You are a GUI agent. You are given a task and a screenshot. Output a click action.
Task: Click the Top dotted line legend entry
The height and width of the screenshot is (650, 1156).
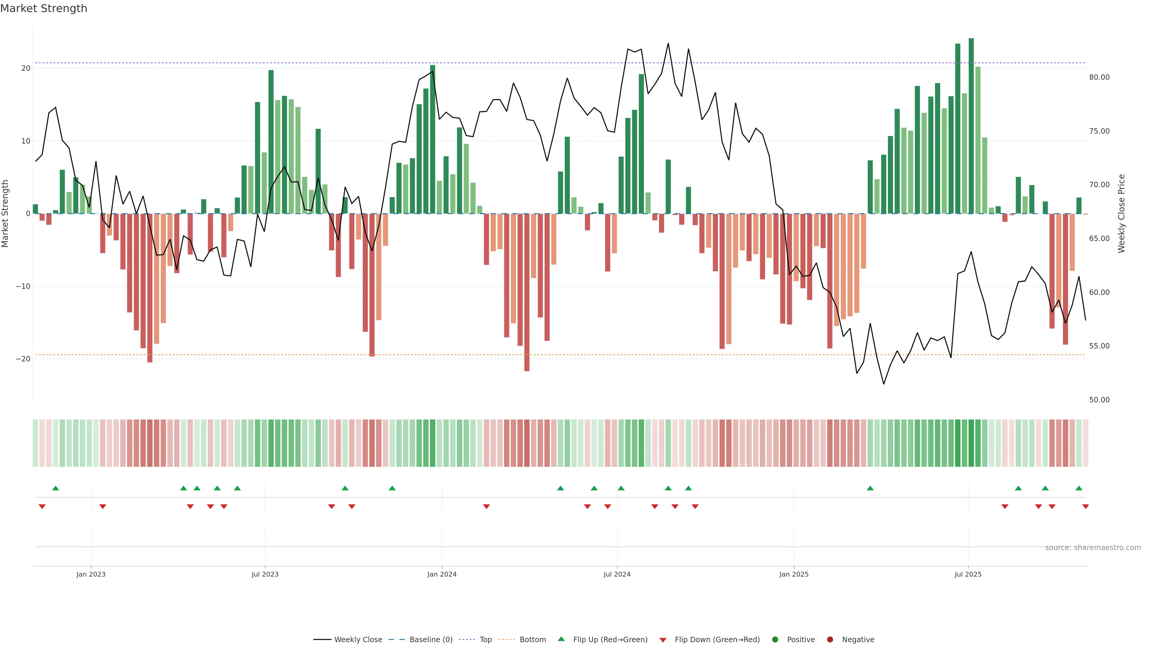485,639
